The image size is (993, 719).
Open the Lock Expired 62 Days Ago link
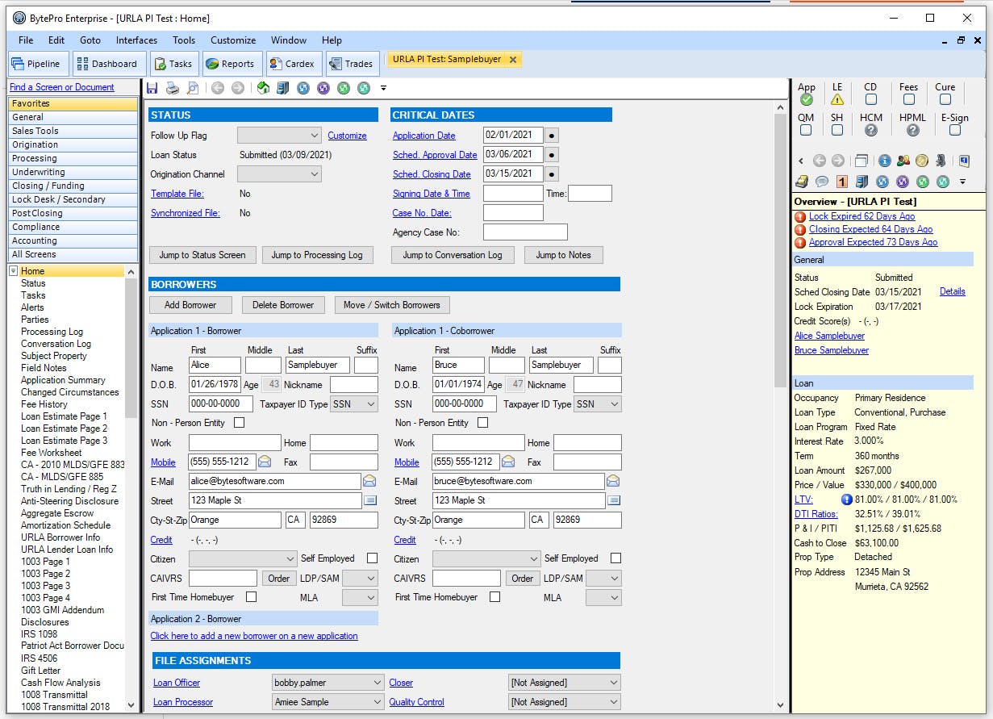[862, 216]
